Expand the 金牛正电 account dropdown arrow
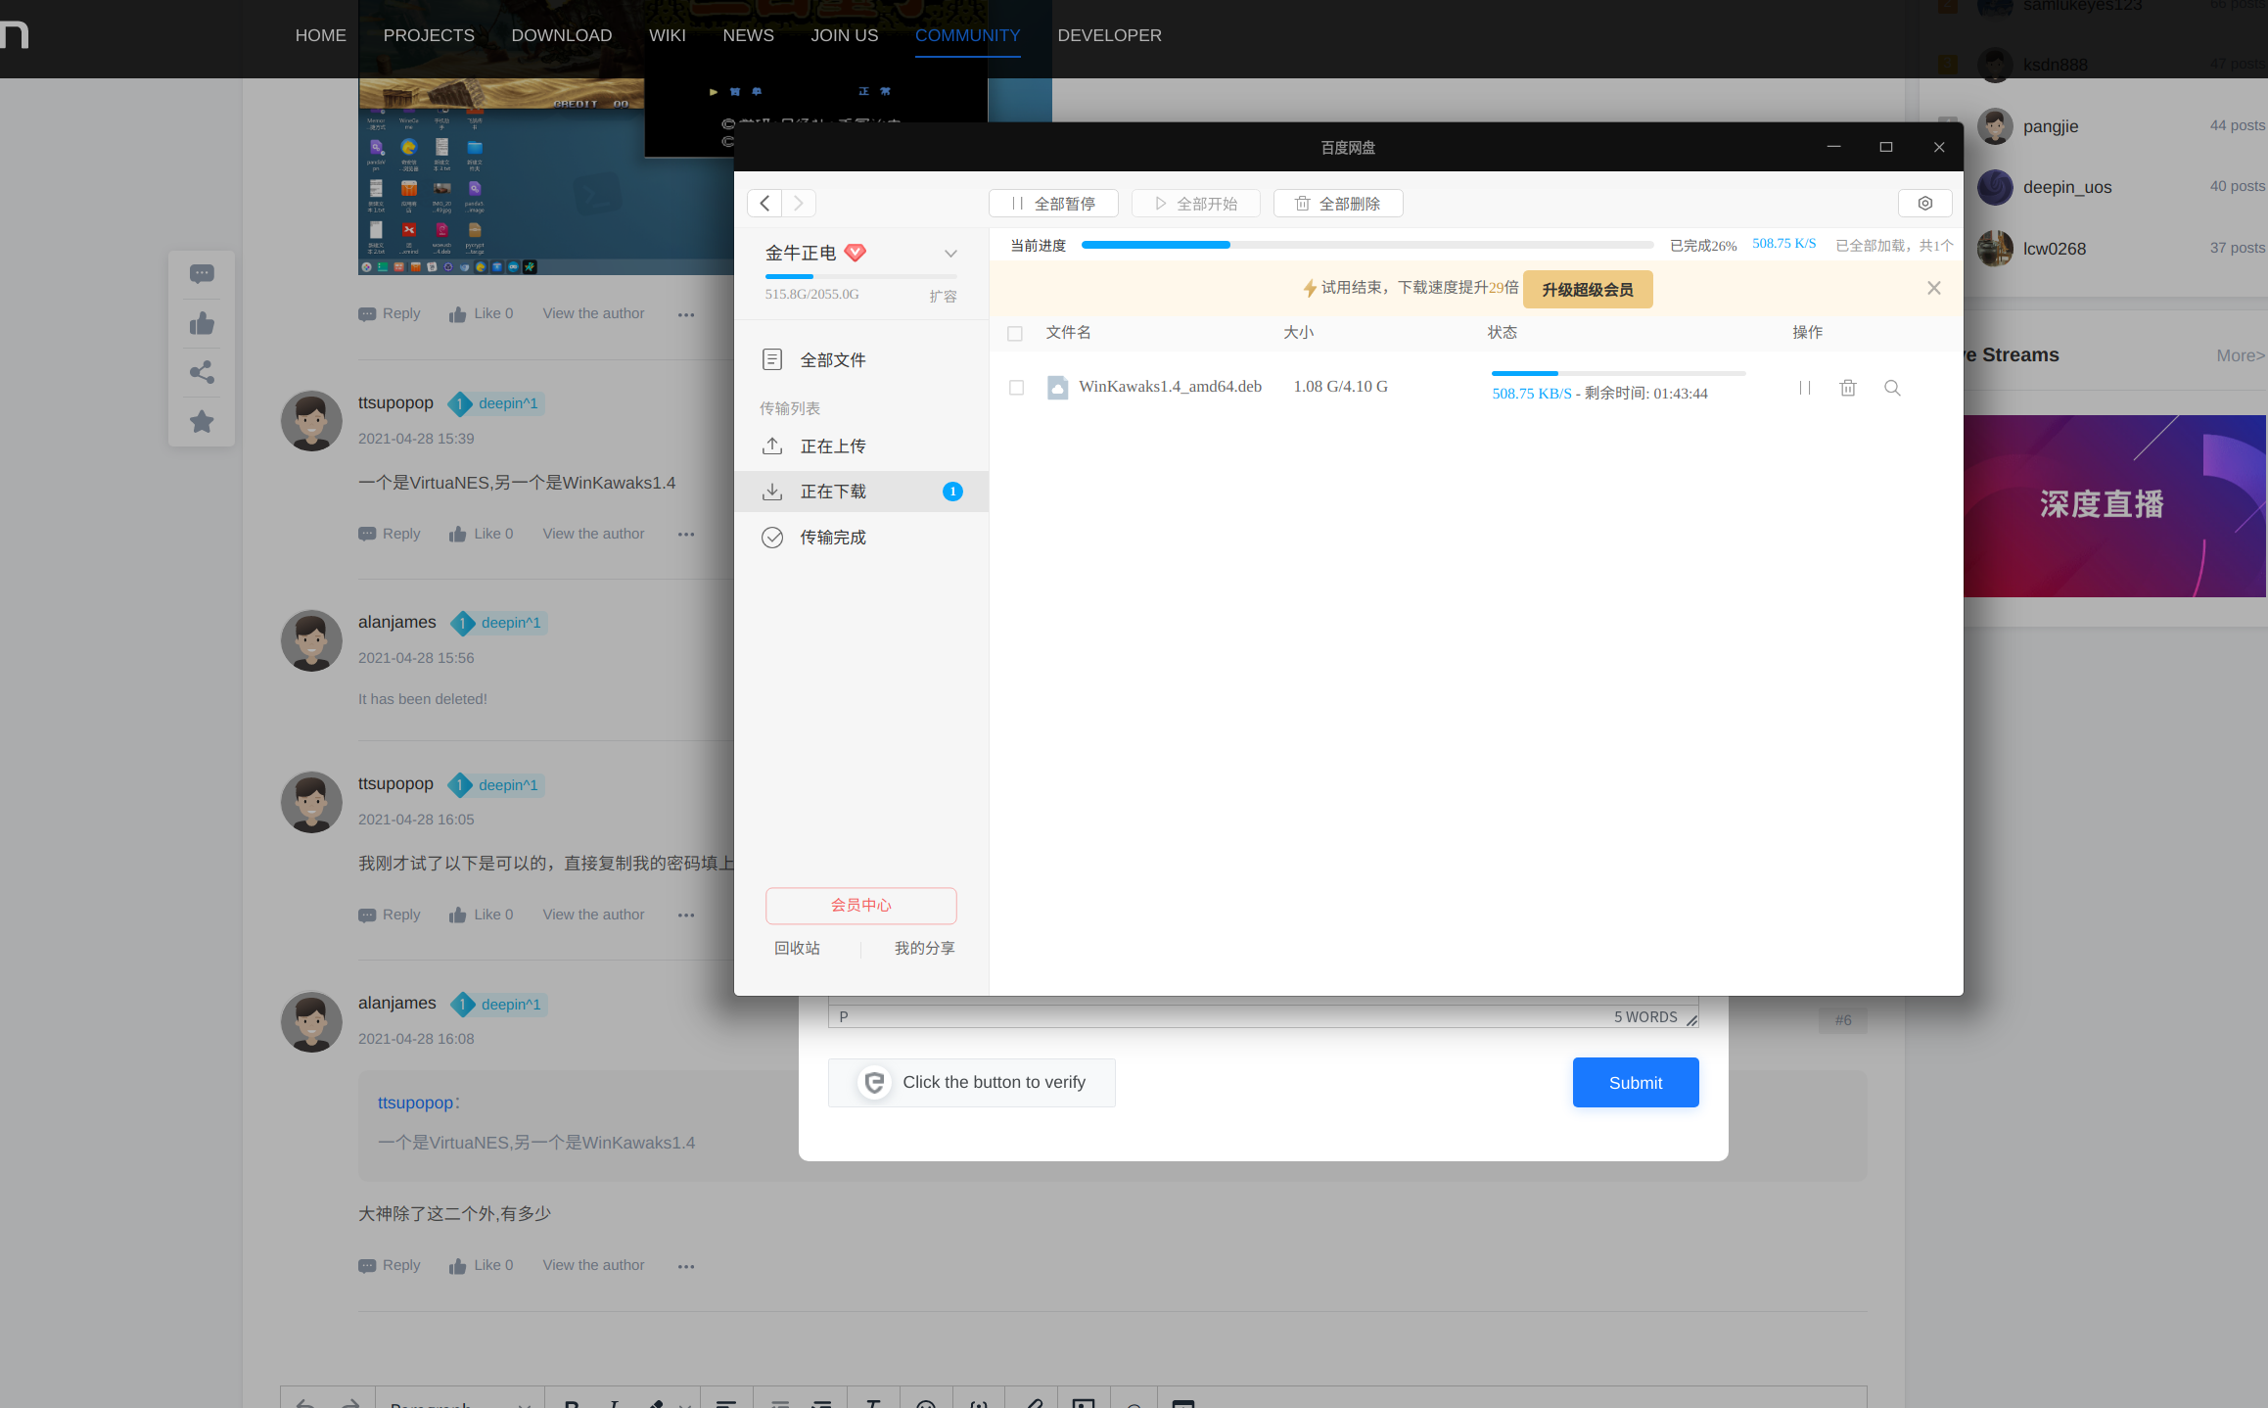2268x1408 pixels. point(949,254)
